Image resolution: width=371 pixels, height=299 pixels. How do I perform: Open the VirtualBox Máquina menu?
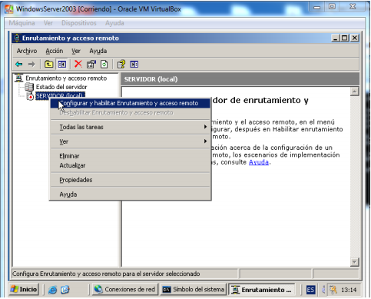pyautogui.click(x=22, y=23)
